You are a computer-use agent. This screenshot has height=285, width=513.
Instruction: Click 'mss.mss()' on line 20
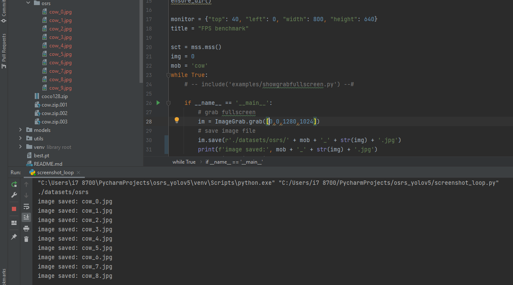coord(206,47)
